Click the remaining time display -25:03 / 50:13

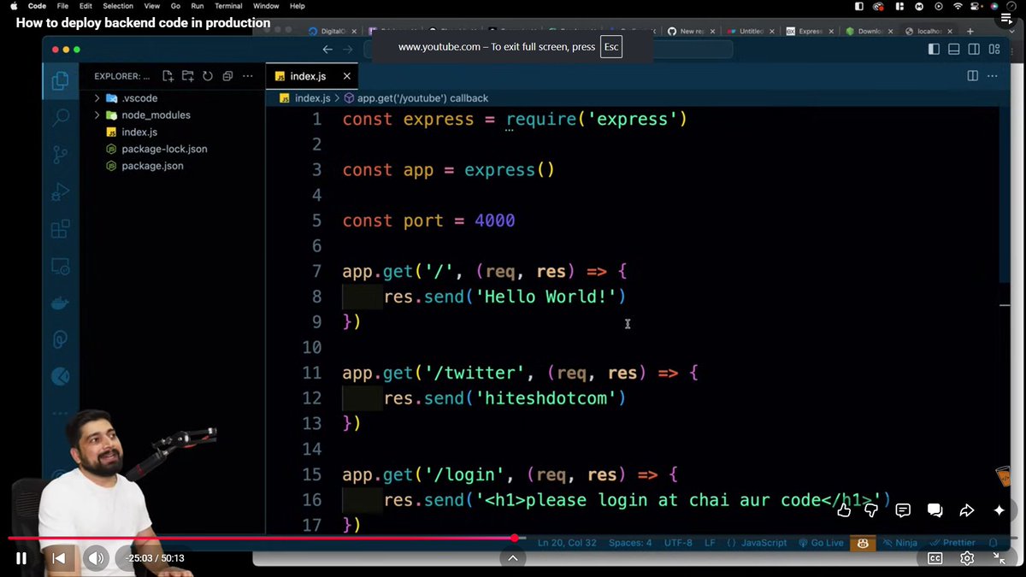pyautogui.click(x=155, y=558)
